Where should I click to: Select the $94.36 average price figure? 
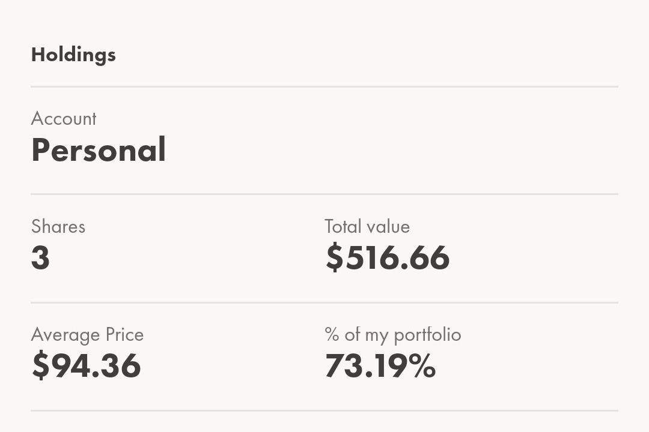[87, 365]
